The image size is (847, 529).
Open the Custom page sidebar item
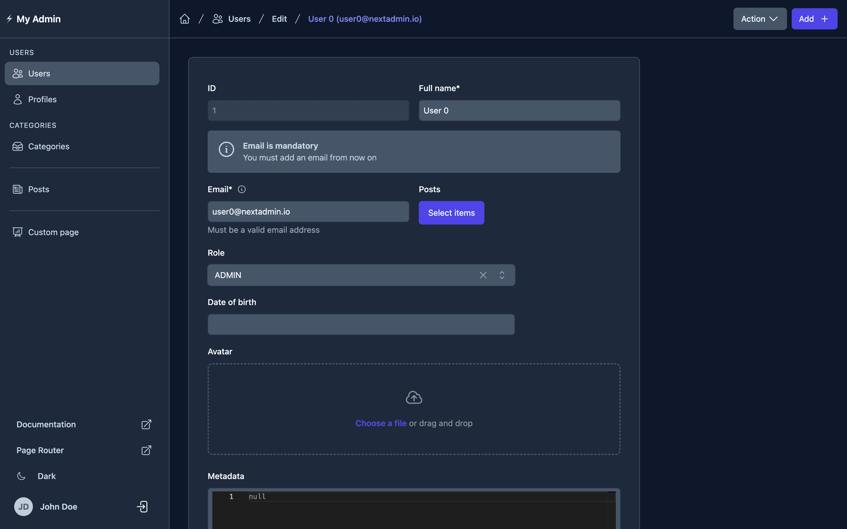click(x=82, y=232)
